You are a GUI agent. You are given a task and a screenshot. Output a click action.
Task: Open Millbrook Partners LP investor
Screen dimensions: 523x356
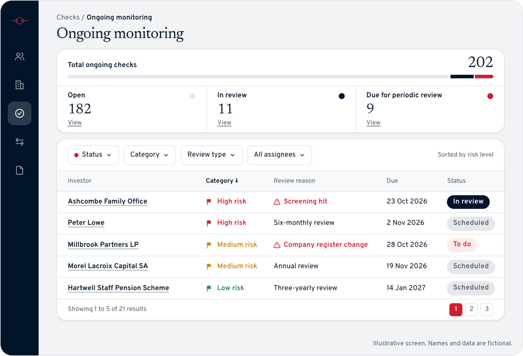point(103,245)
